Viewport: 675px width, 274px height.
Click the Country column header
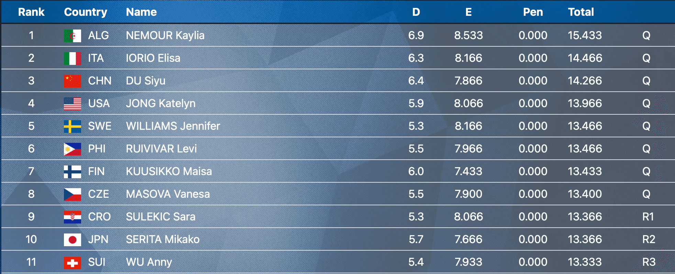[x=86, y=12]
